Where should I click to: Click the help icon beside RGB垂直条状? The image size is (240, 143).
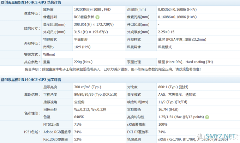click(97, 17)
